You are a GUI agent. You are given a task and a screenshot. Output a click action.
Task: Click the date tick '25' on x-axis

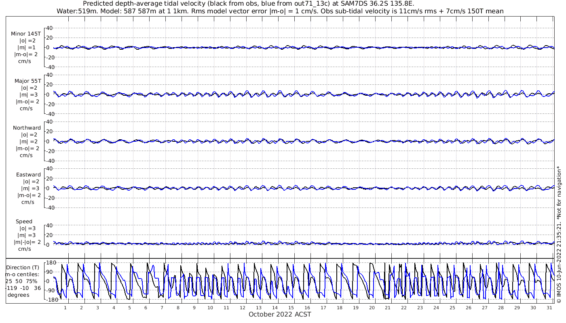(x=452, y=308)
